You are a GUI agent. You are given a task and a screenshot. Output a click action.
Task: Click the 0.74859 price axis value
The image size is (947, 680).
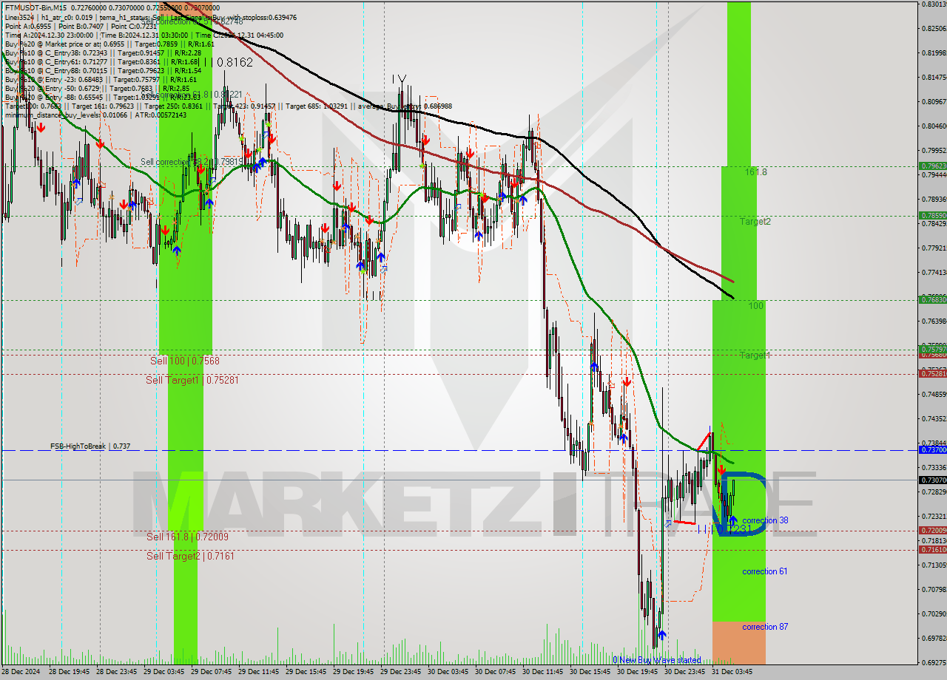934,394
